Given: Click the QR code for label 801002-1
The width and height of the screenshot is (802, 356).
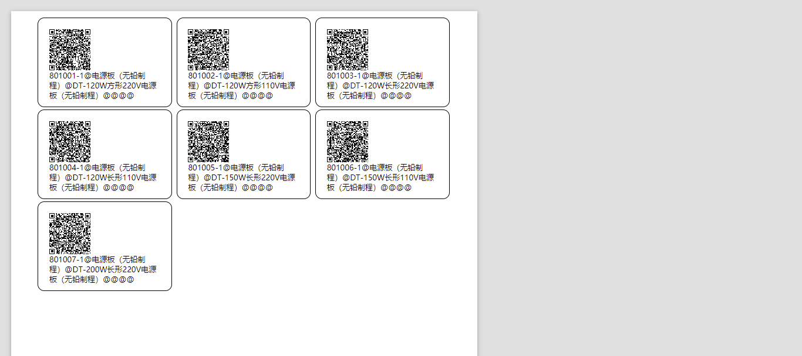Looking at the screenshot, I should click(208, 50).
